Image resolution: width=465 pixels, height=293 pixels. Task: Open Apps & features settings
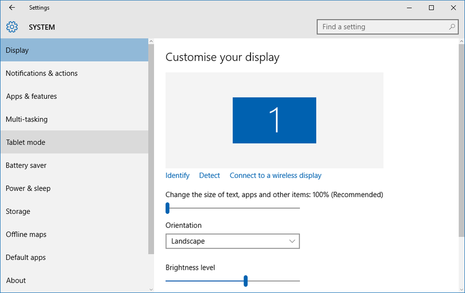point(74,97)
